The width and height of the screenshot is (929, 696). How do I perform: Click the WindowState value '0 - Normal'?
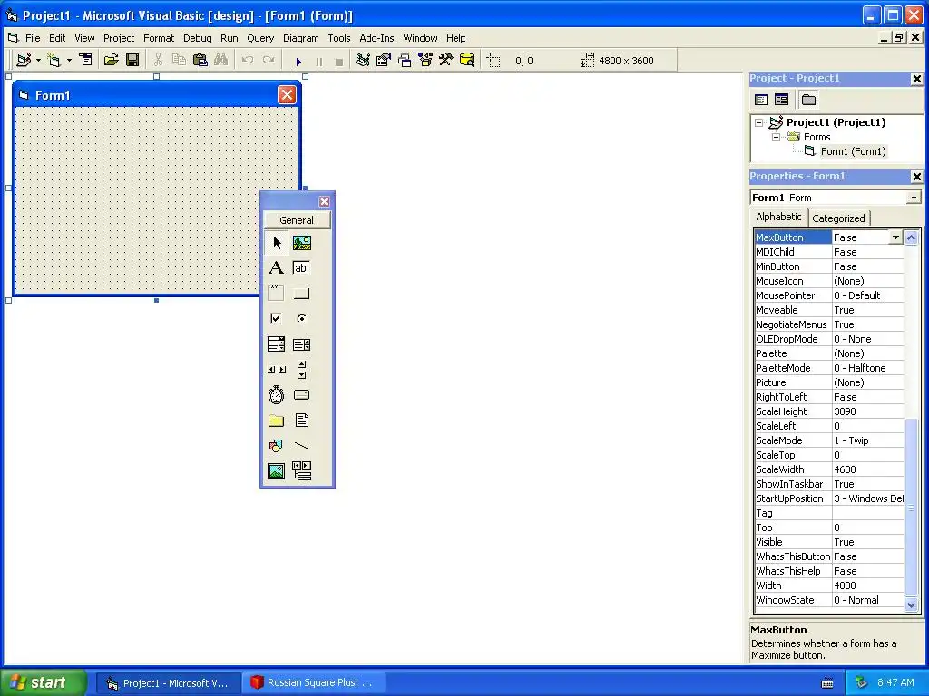(x=856, y=600)
